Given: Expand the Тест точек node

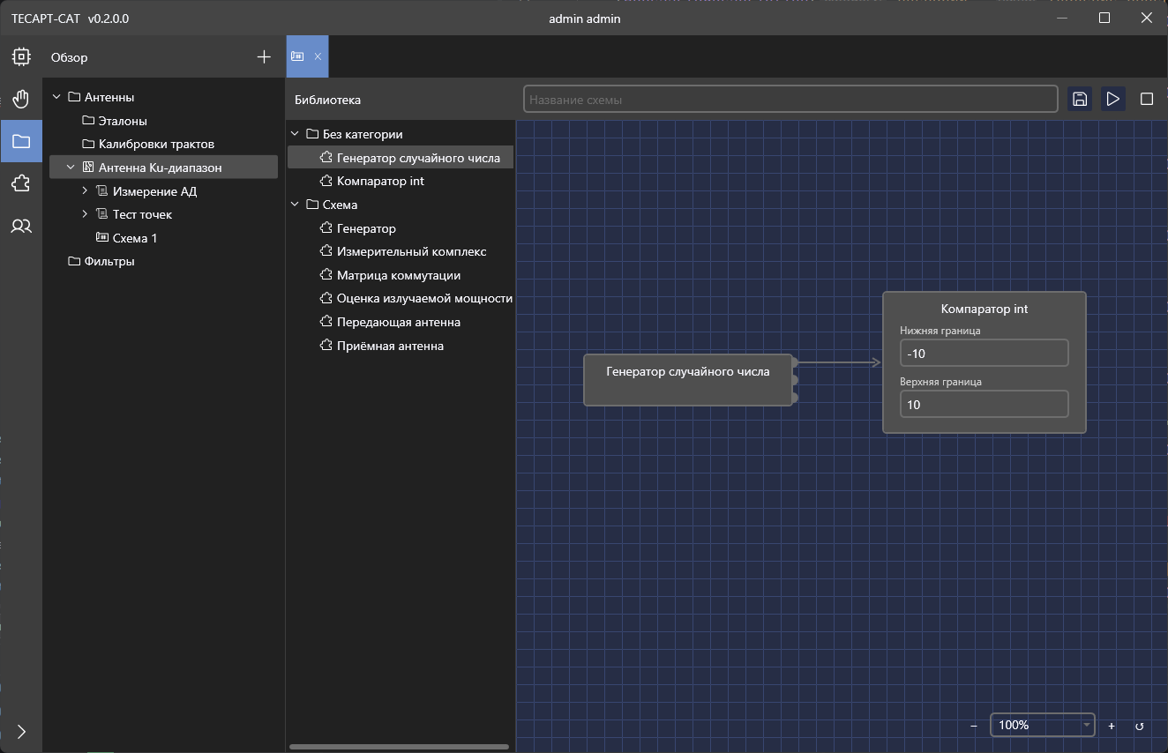Looking at the screenshot, I should pos(85,214).
